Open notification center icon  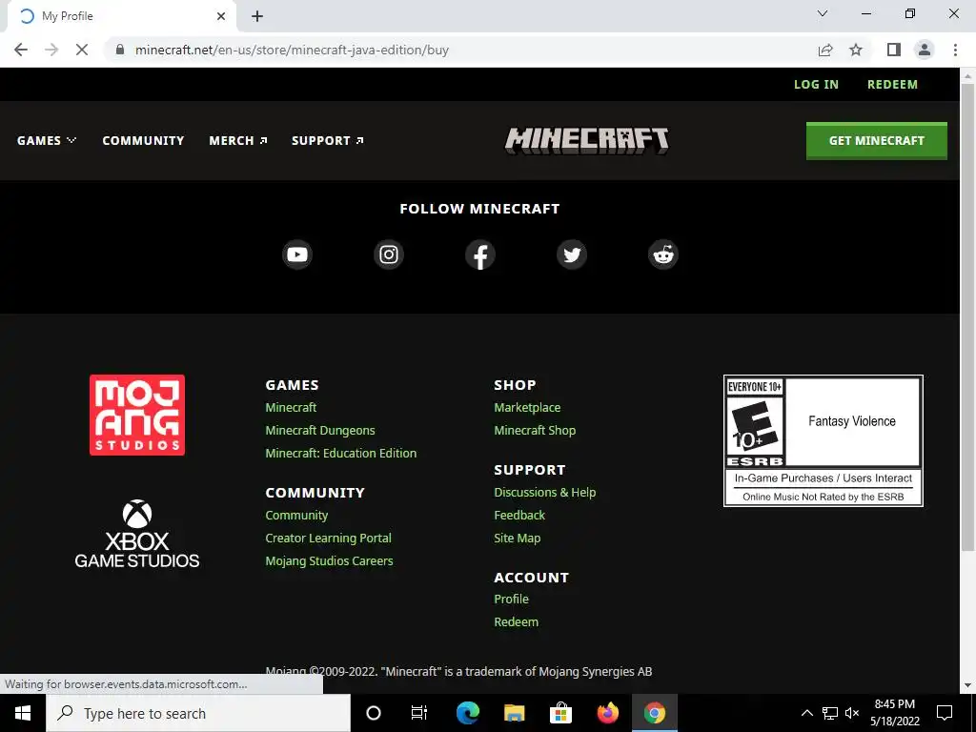point(945,713)
